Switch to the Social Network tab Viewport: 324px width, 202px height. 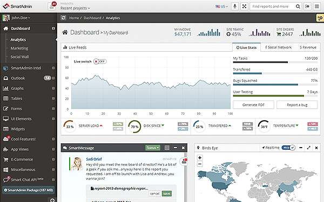(x=278, y=47)
